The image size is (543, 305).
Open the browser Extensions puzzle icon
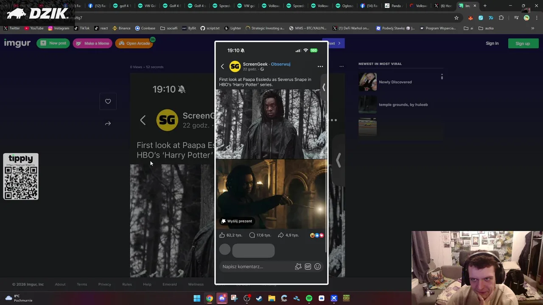click(501, 18)
